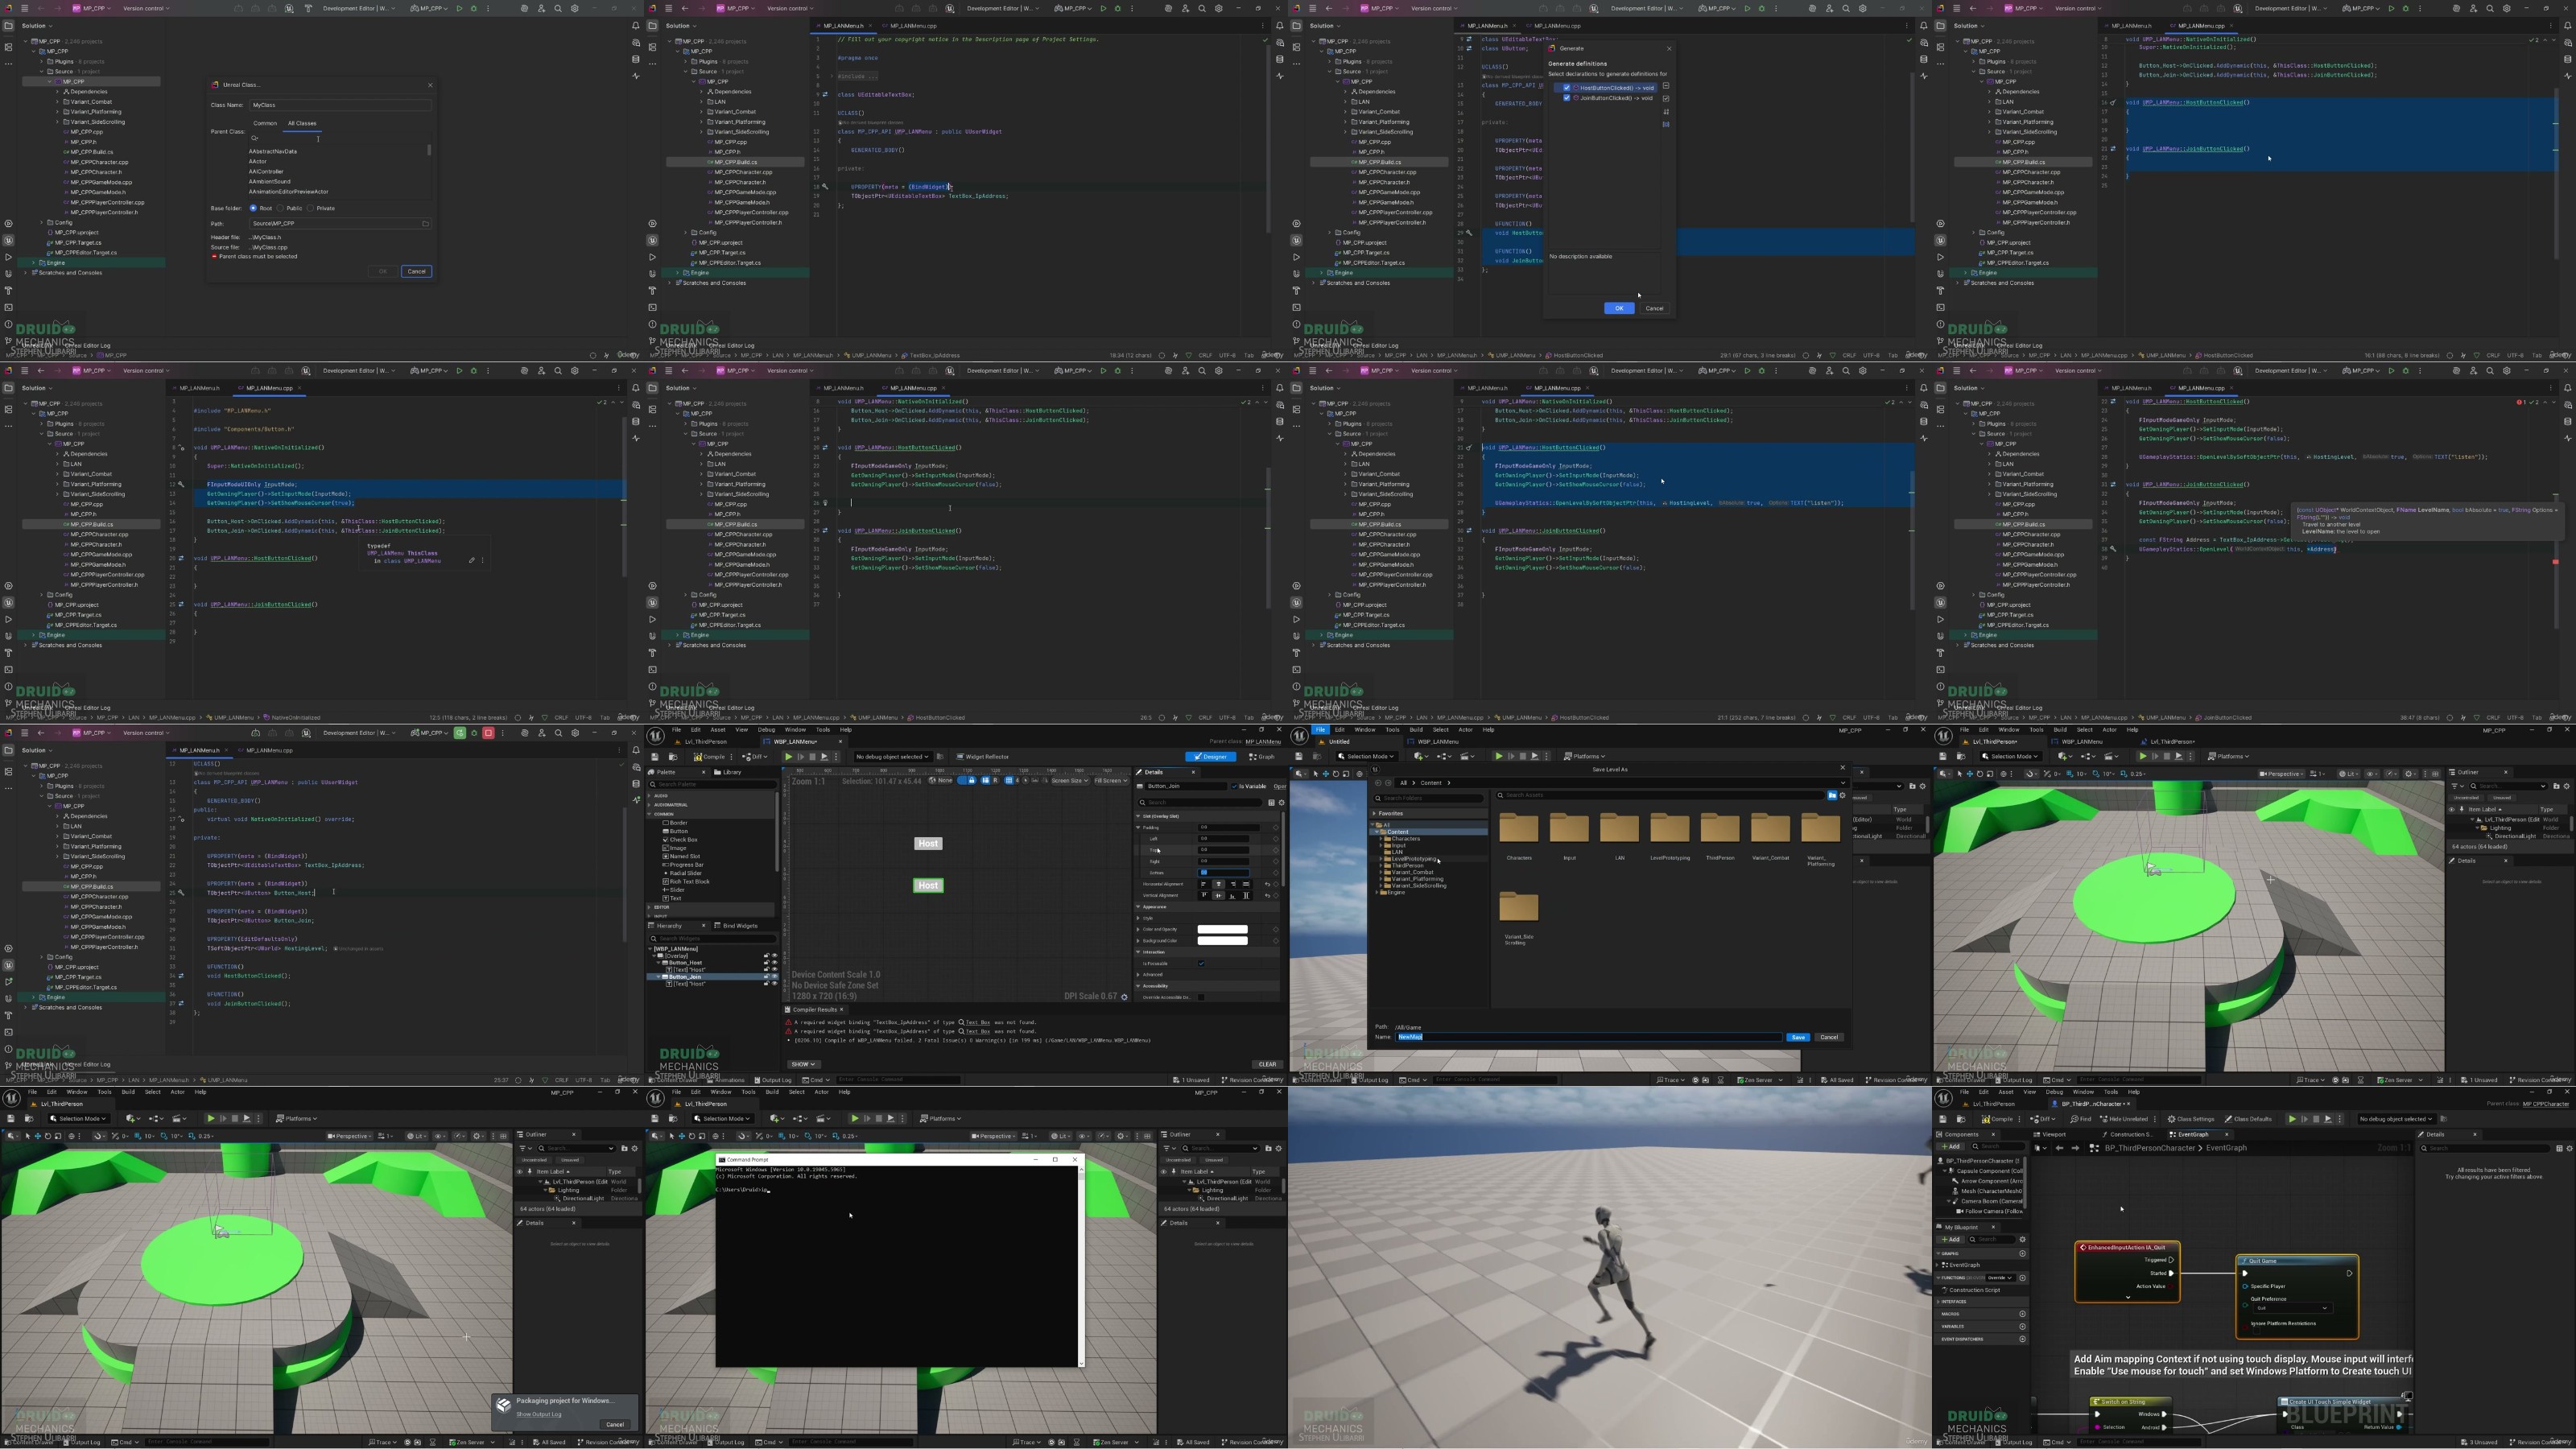This screenshot has height=1449, width=2576.
Task: Open the Widget Reflector tool
Action: [x=982, y=757]
